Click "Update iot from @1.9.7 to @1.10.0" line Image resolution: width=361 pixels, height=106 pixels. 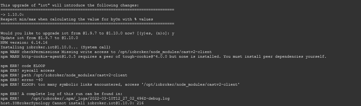pos(39,38)
